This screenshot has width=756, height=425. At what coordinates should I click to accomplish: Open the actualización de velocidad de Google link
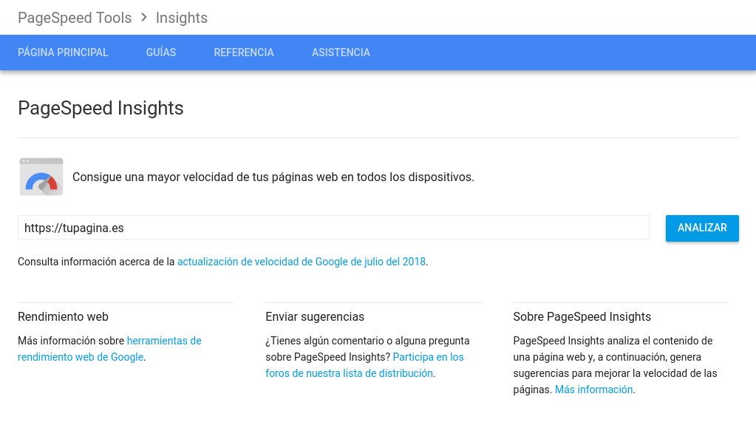point(302,262)
